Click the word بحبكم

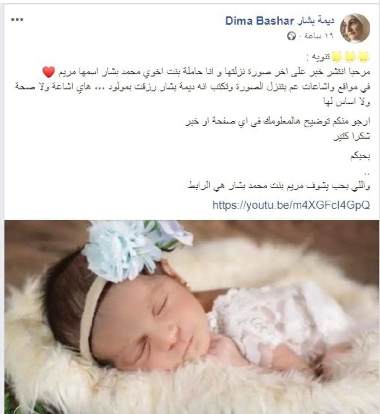pos(360,157)
